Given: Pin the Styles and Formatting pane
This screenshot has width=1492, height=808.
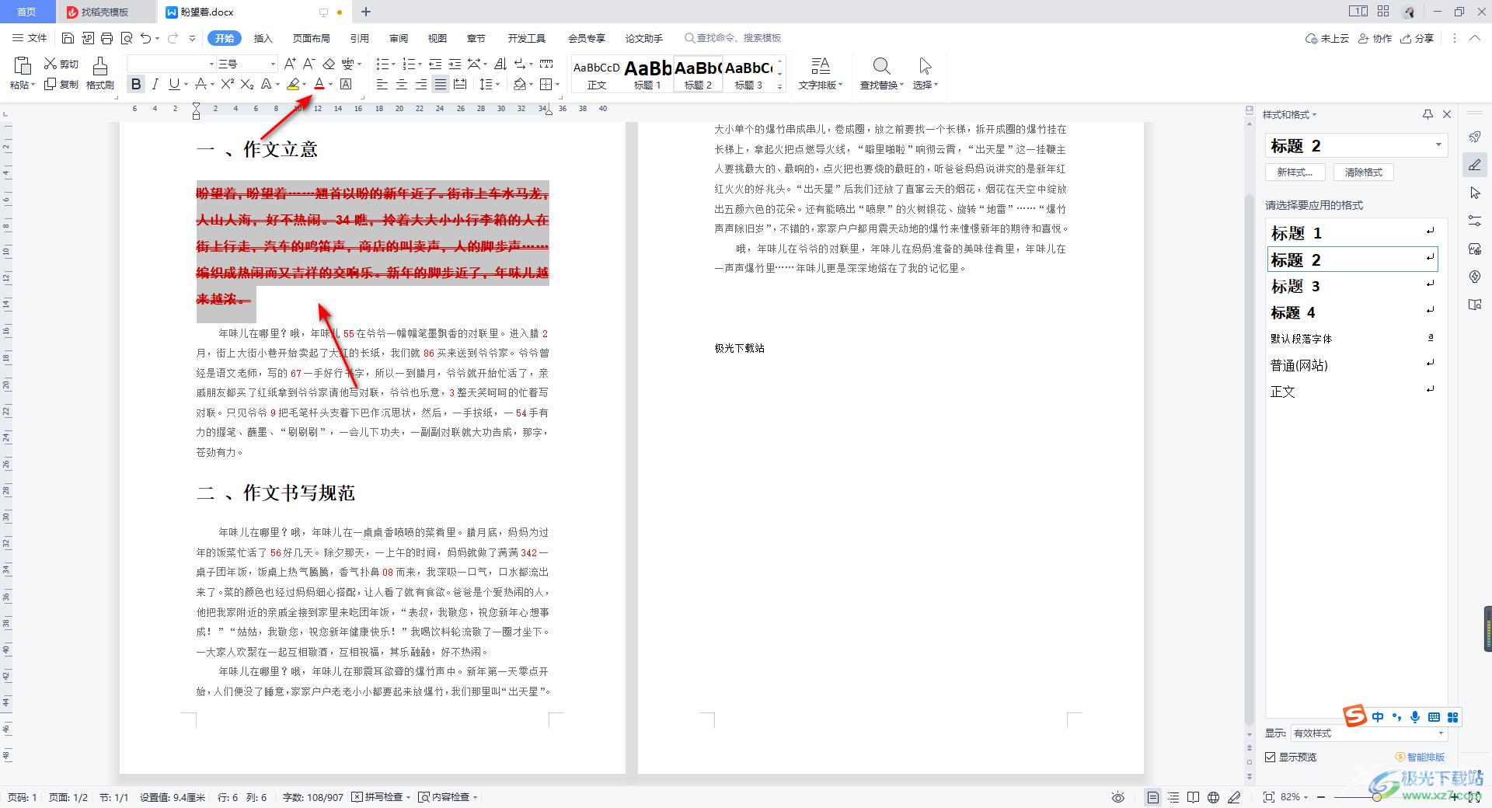Looking at the screenshot, I should (1428, 114).
